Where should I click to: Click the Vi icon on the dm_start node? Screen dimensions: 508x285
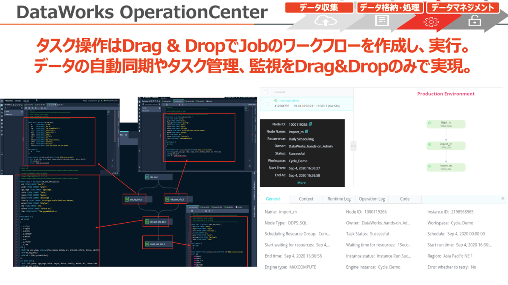(147, 177)
